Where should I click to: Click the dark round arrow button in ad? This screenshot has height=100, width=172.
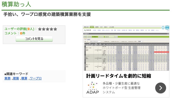pyautogui.click(x=160, y=88)
